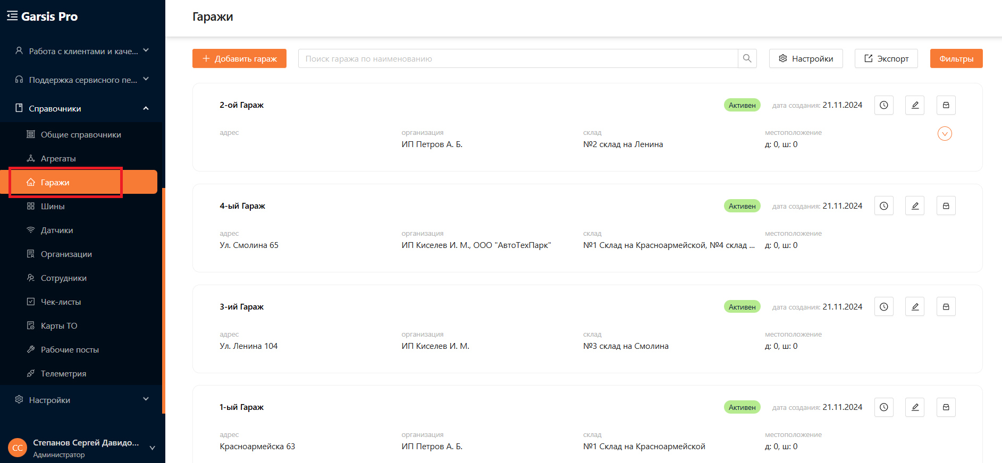Archive 3-ий Гараж using box icon
The height and width of the screenshot is (463, 1002).
(946, 307)
